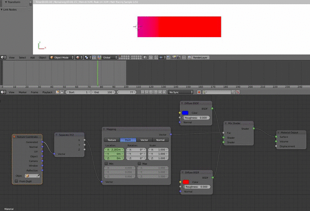The height and width of the screenshot is (211, 310).
Task: Open the timeline View menu
Action: pyautogui.click(x=12, y=92)
